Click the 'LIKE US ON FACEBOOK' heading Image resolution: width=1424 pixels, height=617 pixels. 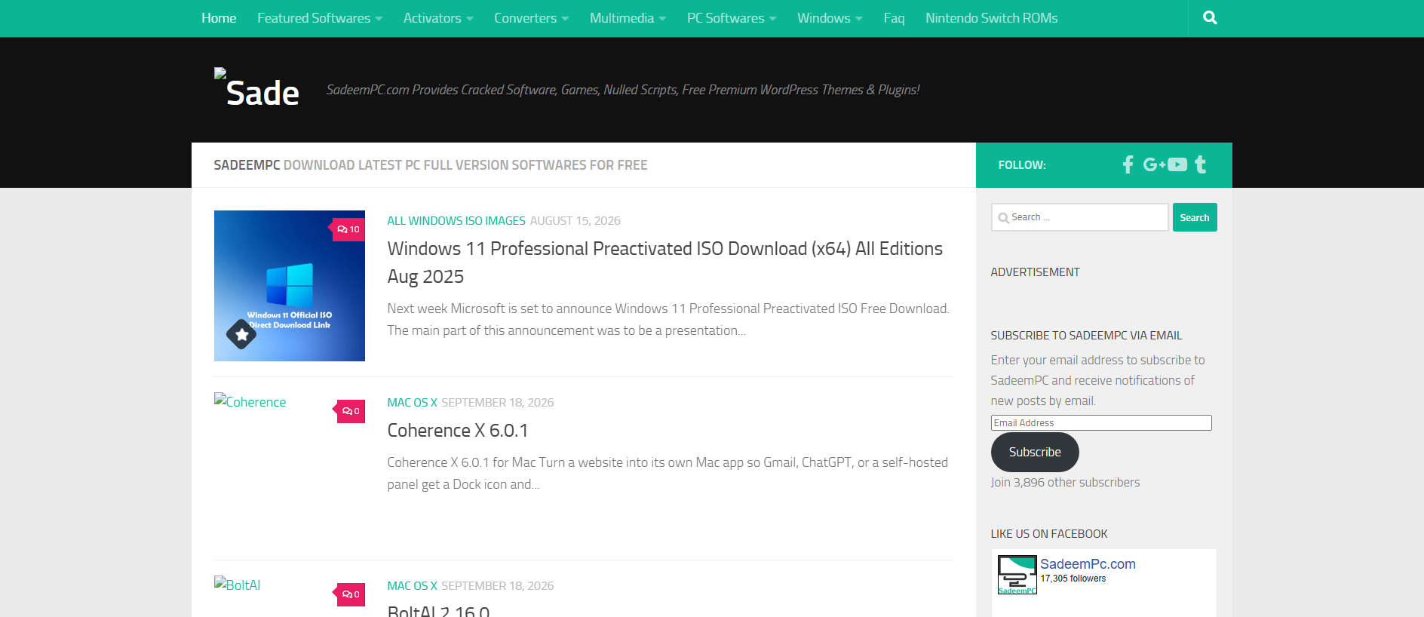coord(1049,534)
